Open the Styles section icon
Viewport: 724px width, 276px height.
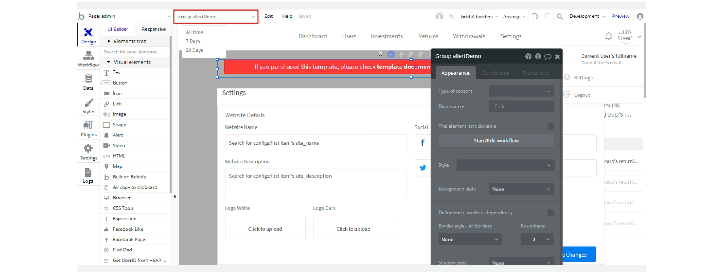click(x=88, y=106)
